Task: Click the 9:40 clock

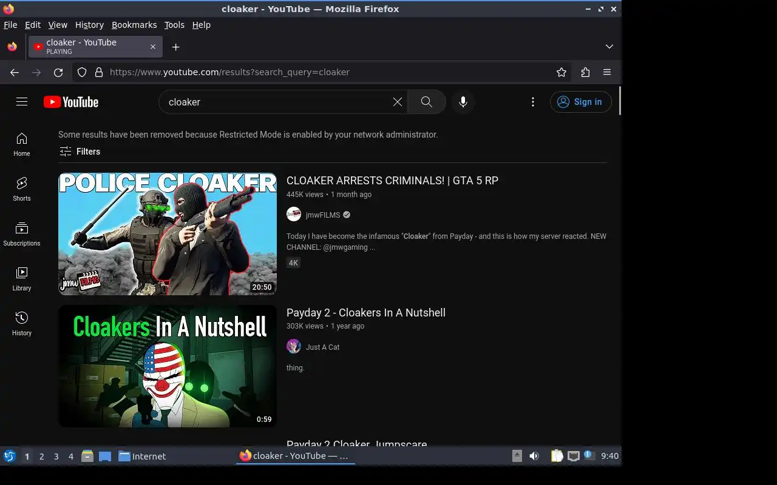Action: point(609,456)
